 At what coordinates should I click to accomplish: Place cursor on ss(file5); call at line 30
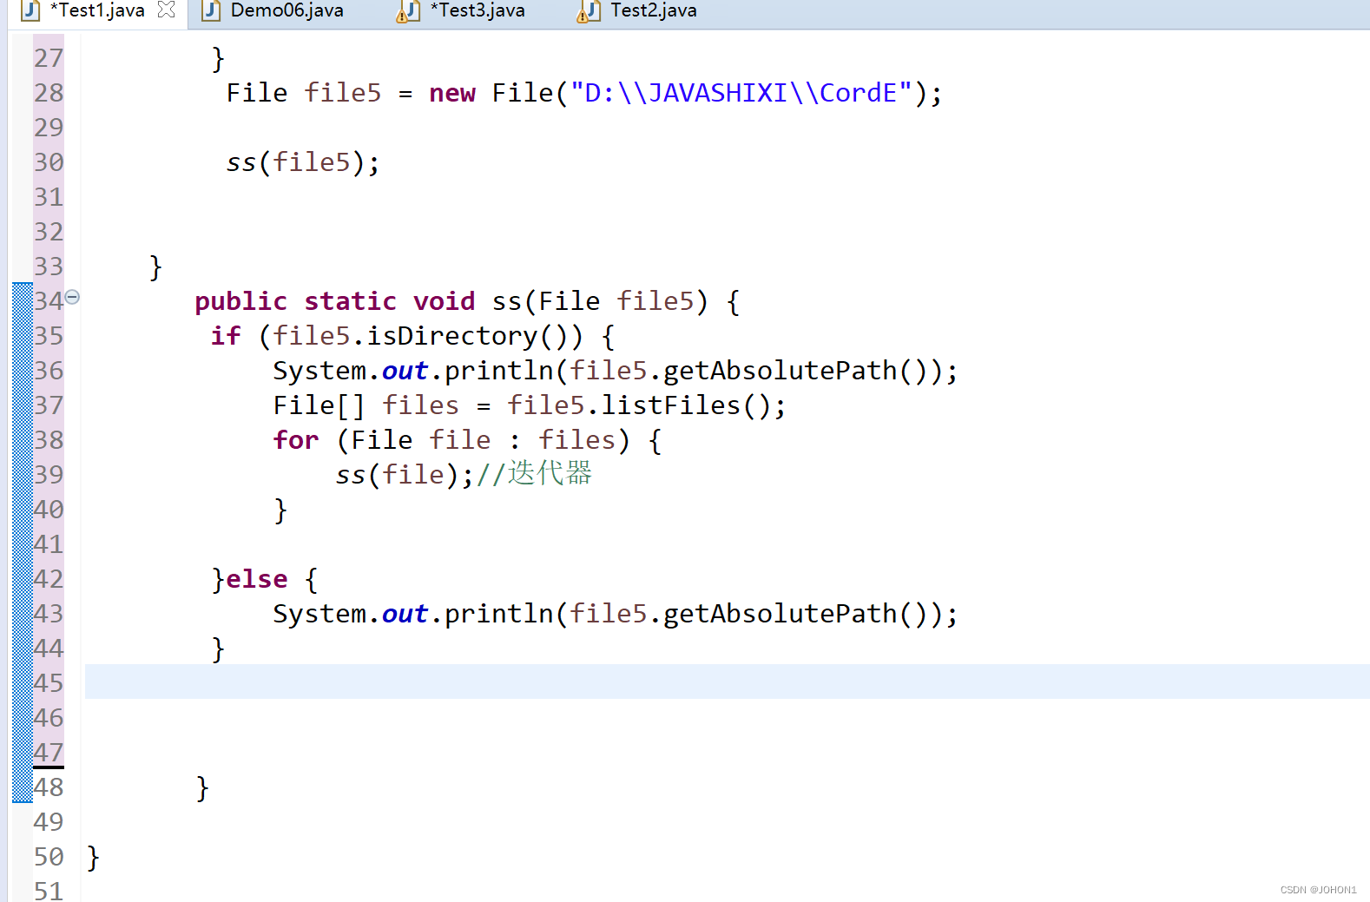coord(303,162)
